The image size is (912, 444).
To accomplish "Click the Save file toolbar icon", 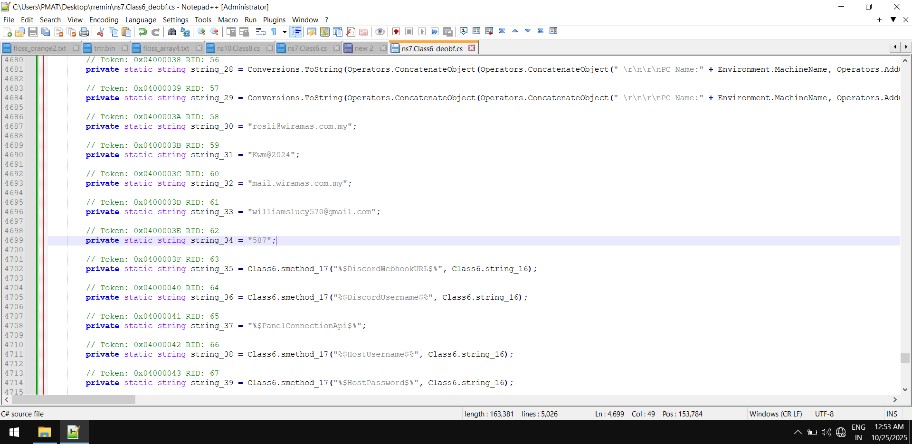I will [33, 32].
